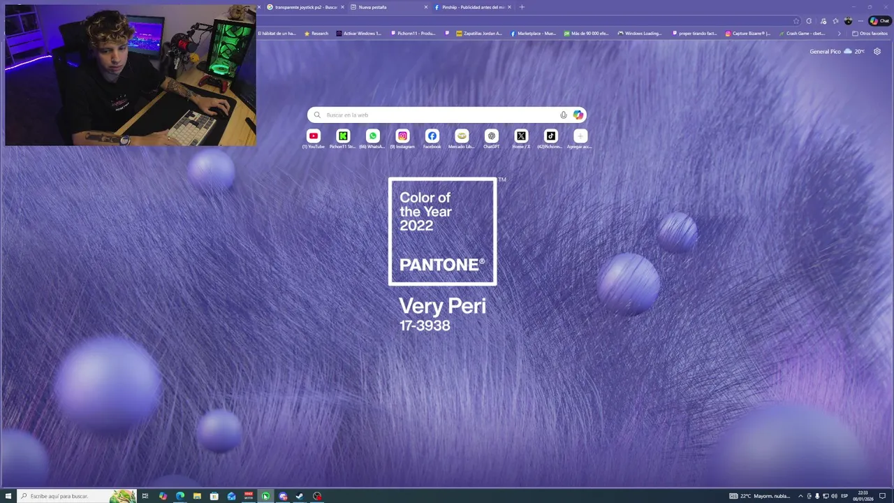Open the notification center icon

tap(883, 496)
